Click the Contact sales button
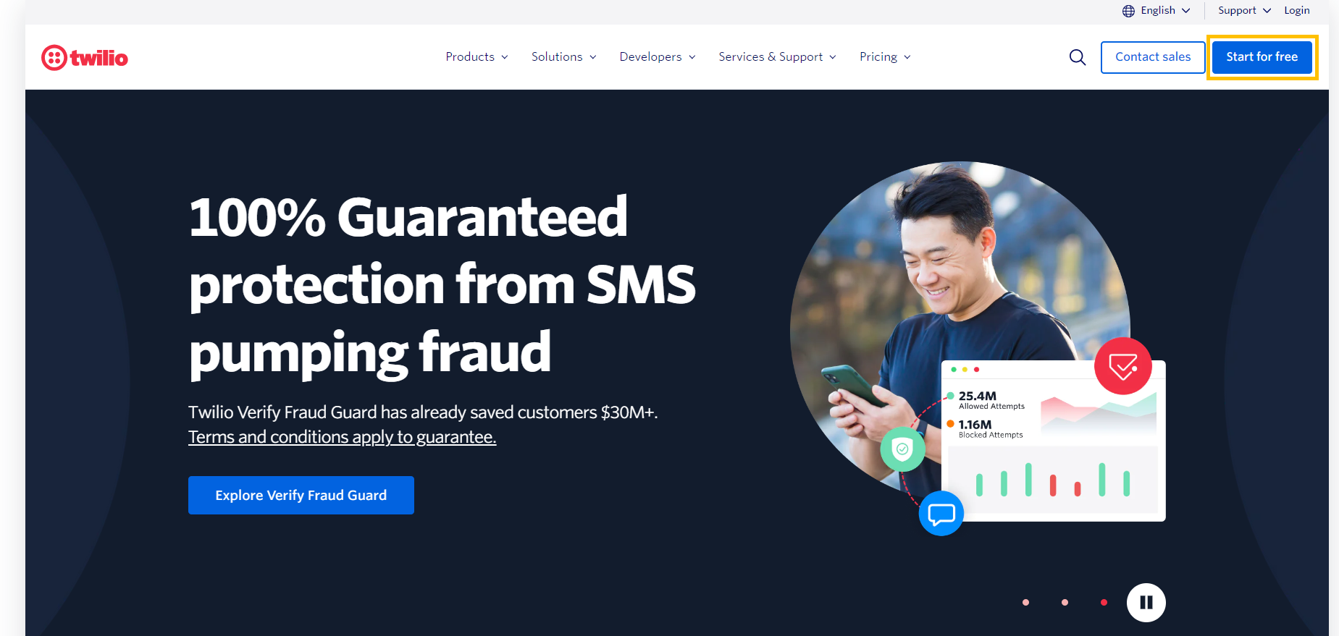The image size is (1339, 636). click(x=1153, y=57)
